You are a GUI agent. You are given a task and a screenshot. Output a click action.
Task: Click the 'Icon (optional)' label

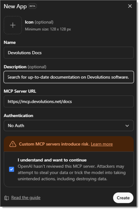(39, 22)
